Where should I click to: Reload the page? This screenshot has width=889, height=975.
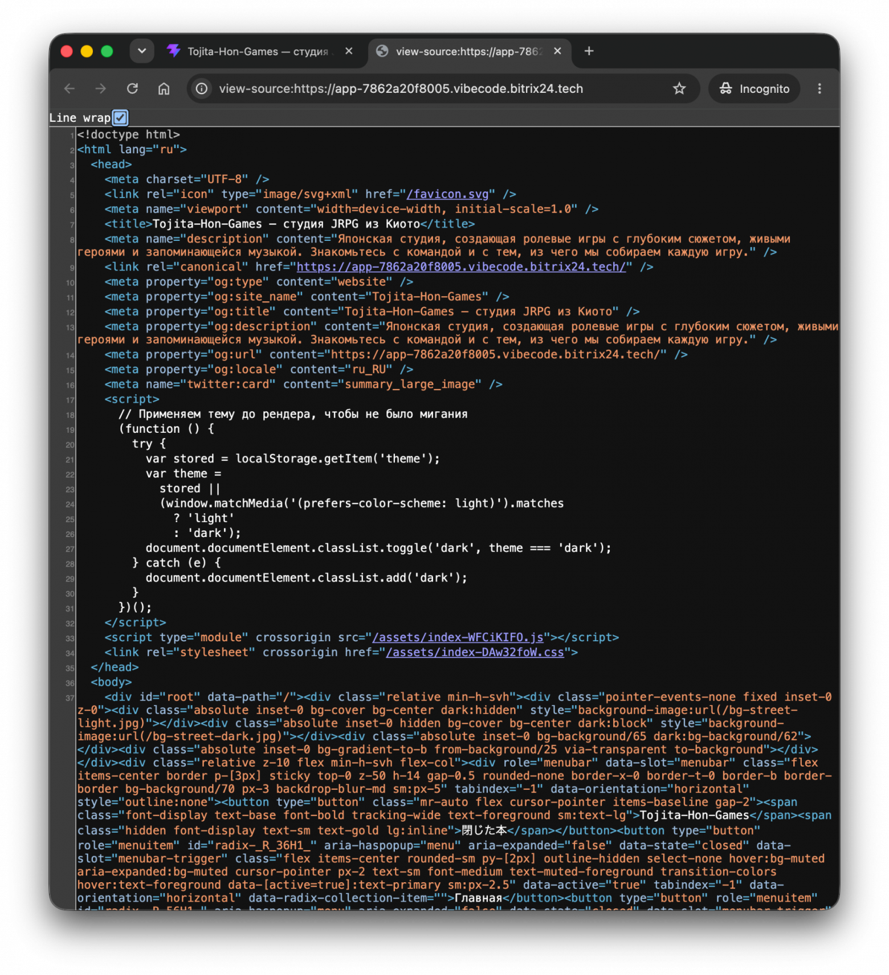pyautogui.click(x=132, y=89)
